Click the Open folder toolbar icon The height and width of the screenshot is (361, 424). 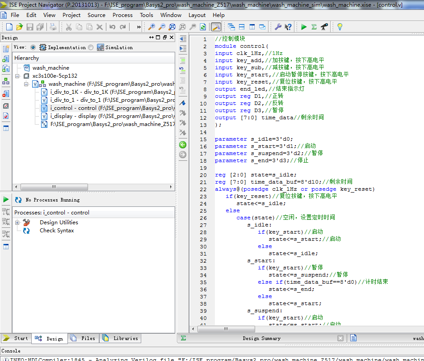click(20, 27)
